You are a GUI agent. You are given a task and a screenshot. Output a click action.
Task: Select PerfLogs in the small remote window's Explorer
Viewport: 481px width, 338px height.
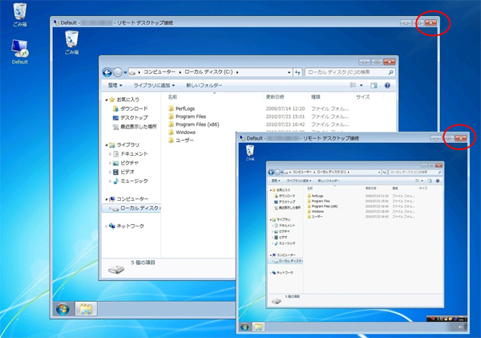pyautogui.click(x=315, y=196)
